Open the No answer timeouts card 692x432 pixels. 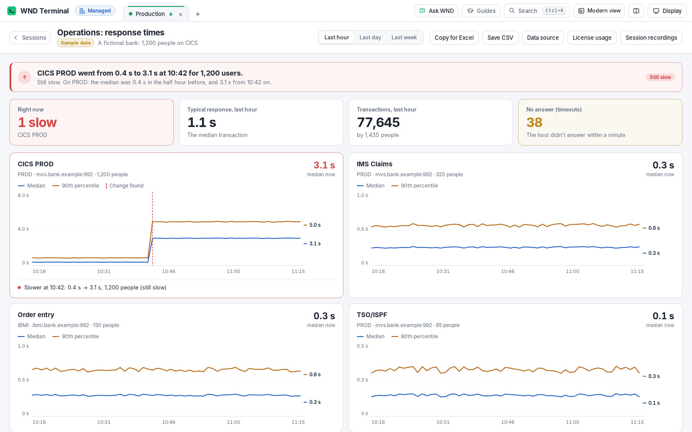(x=600, y=122)
